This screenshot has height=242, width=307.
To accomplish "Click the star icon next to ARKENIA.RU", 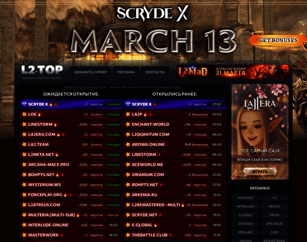I will [128, 195].
